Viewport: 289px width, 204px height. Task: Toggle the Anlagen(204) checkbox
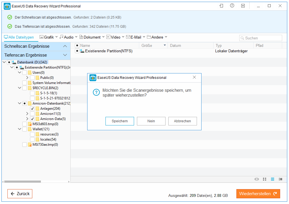[x=32, y=109]
